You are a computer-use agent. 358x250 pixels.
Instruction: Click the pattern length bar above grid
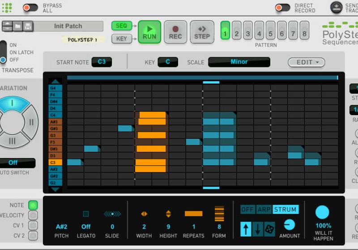[x=203, y=78]
